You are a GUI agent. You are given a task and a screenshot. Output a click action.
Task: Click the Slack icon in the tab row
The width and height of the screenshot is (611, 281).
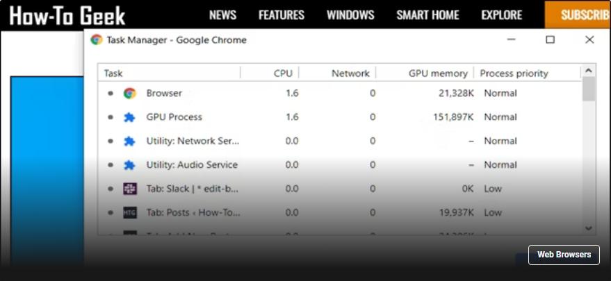[130, 189]
